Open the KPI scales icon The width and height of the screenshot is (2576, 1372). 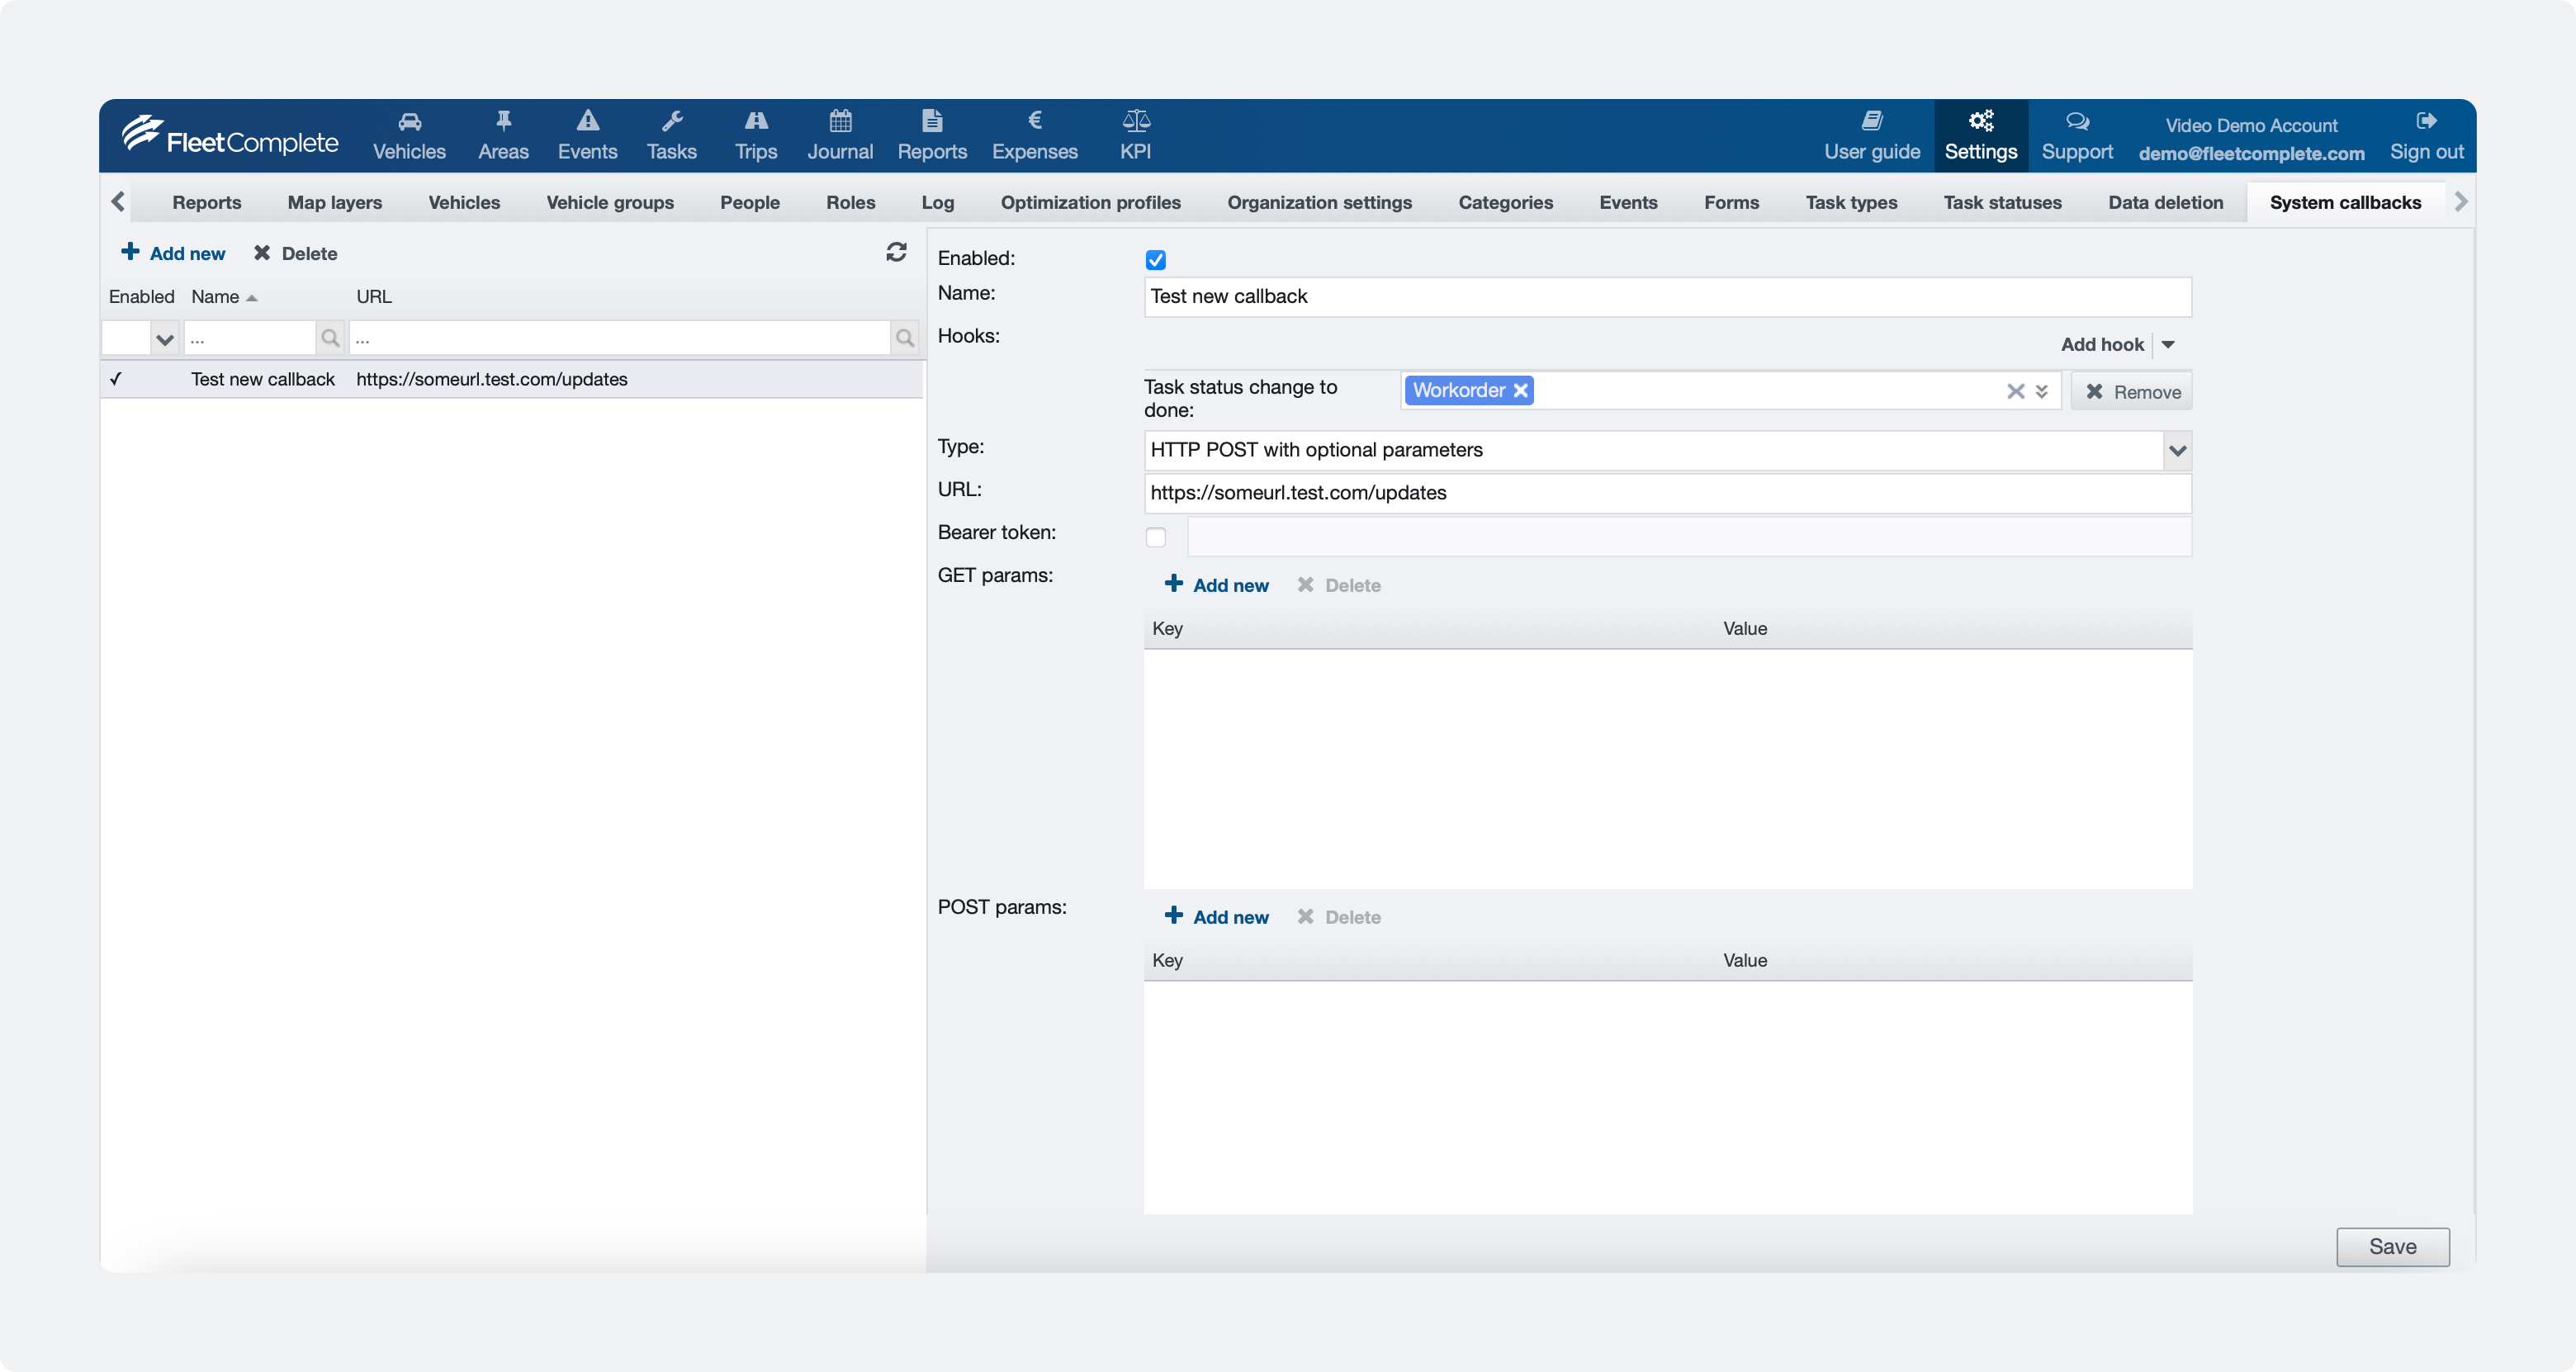coord(1136,121)
